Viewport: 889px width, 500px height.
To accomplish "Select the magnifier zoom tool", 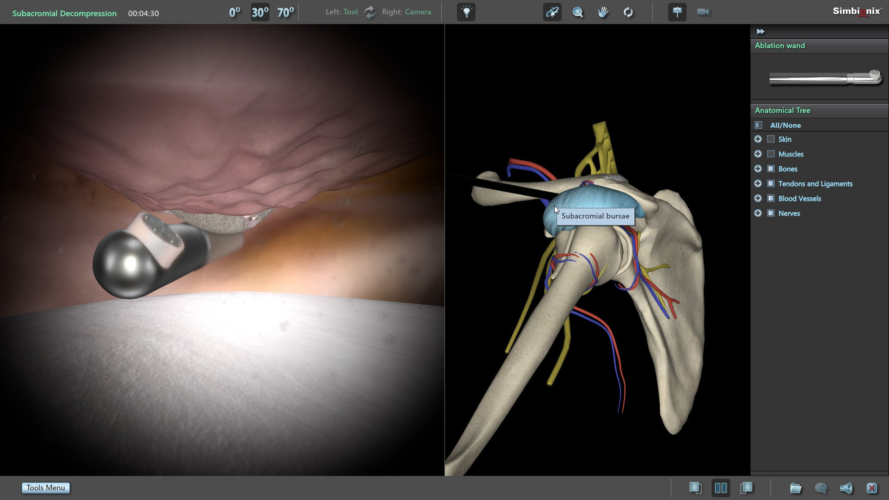I will pos(578,12).
